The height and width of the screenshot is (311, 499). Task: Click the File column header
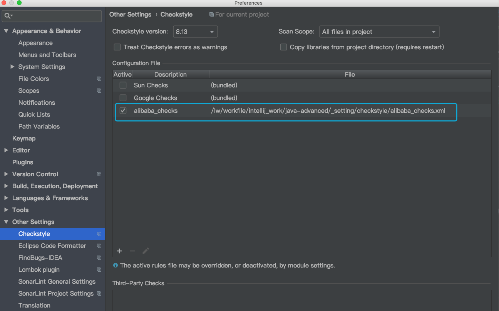point(350,75)
